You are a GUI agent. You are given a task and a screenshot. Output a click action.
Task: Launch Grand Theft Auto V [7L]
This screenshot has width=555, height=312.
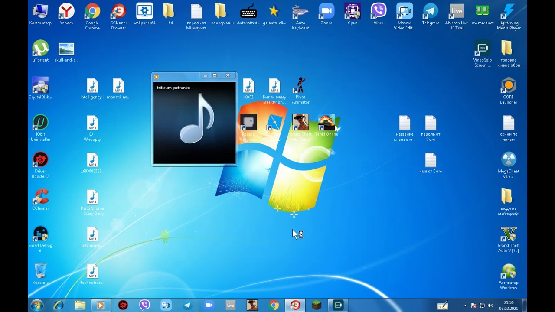tap(509, 240)
